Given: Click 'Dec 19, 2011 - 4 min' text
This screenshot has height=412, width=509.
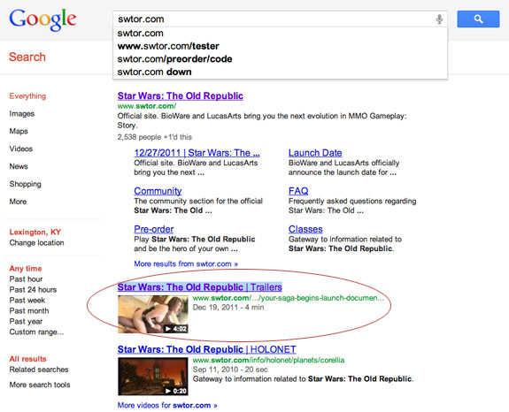Looking at the screenshot, I should [228, 308].
